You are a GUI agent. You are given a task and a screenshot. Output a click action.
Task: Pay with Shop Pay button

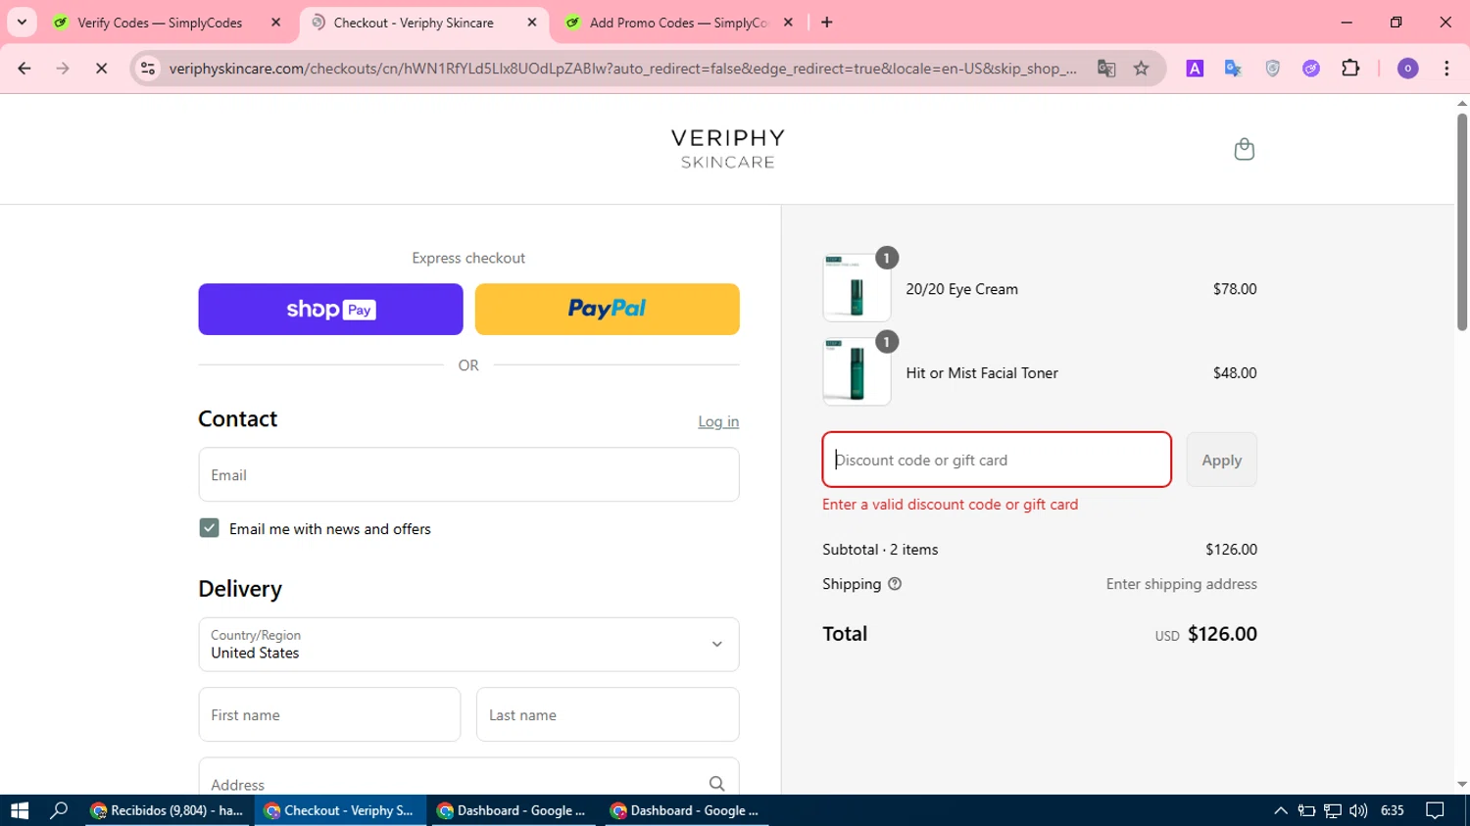(330, 310)
